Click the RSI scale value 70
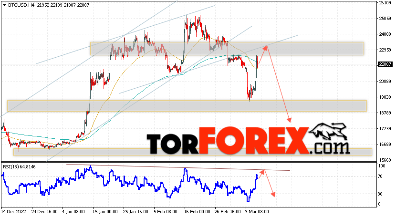 pyautogui.click(x=380, y=176)
